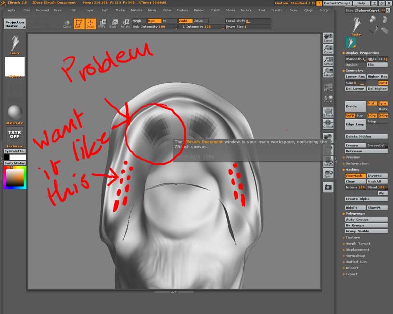Screen dimensions: 393x314
Task: Toggle Smt option beside Divide
Action: pos(372,103)
